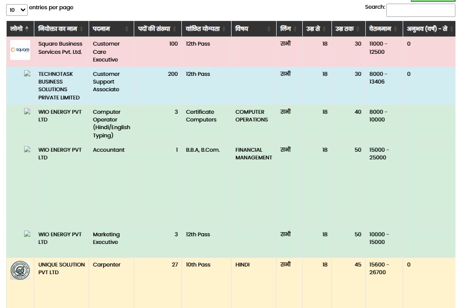Sort by अनुभव (वर्ष) - से header

pyautogui.click(x=429, y=29)
